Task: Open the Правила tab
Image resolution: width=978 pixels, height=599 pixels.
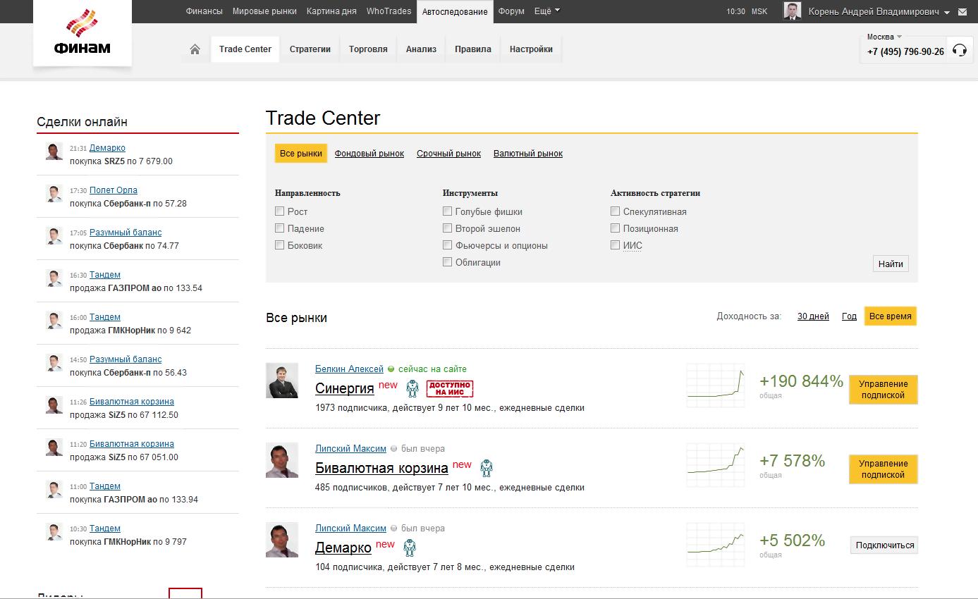Action: point(473,49)
